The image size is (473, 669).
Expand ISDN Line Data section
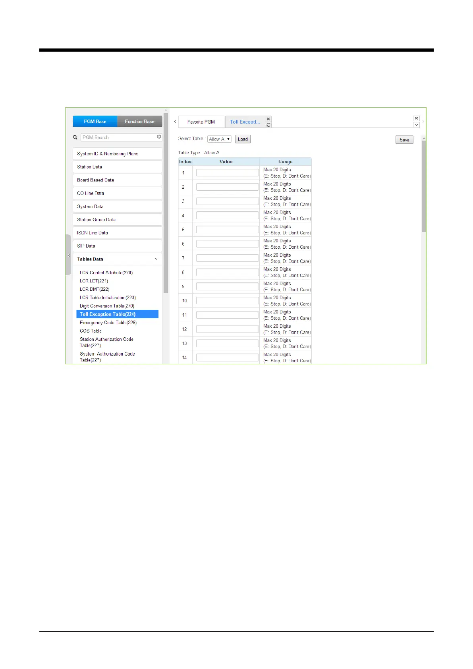(x=118, y=233)
